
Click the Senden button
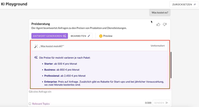pos(161,103)
